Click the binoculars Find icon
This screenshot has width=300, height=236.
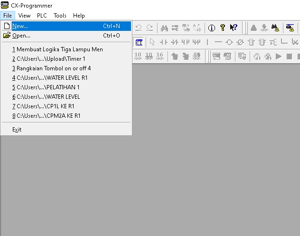click(164, 28)
